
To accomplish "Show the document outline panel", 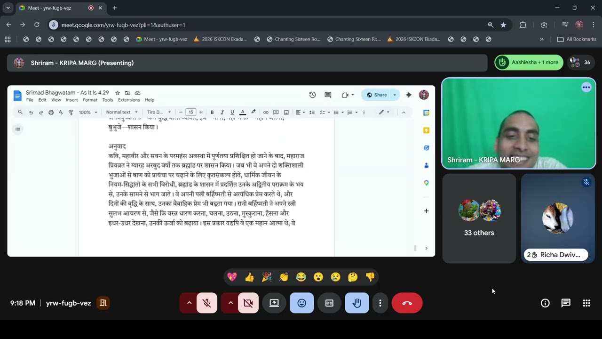I will pos(18,129).
